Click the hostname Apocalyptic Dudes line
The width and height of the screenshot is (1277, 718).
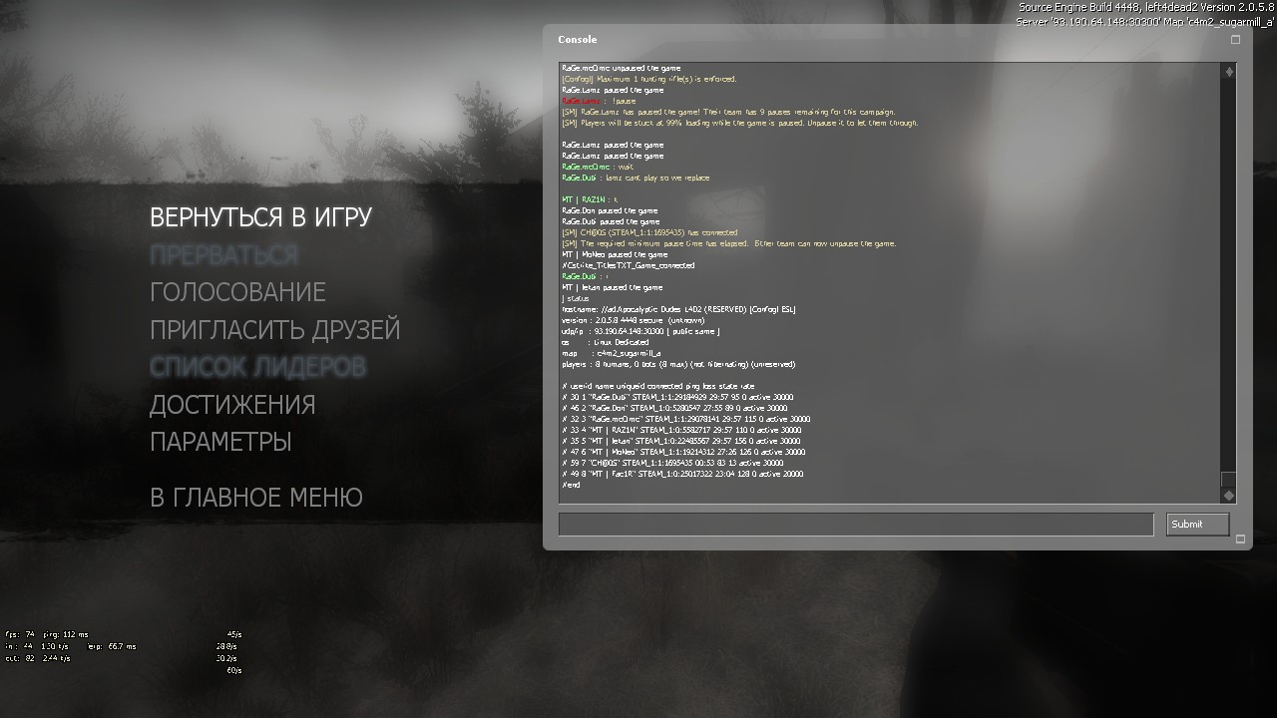click(678, 309)
